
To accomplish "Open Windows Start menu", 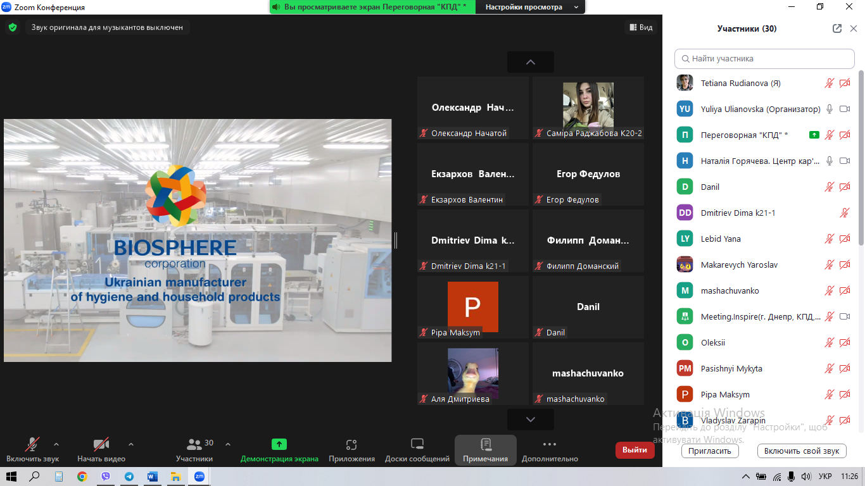I will click(x=11, y=477).
